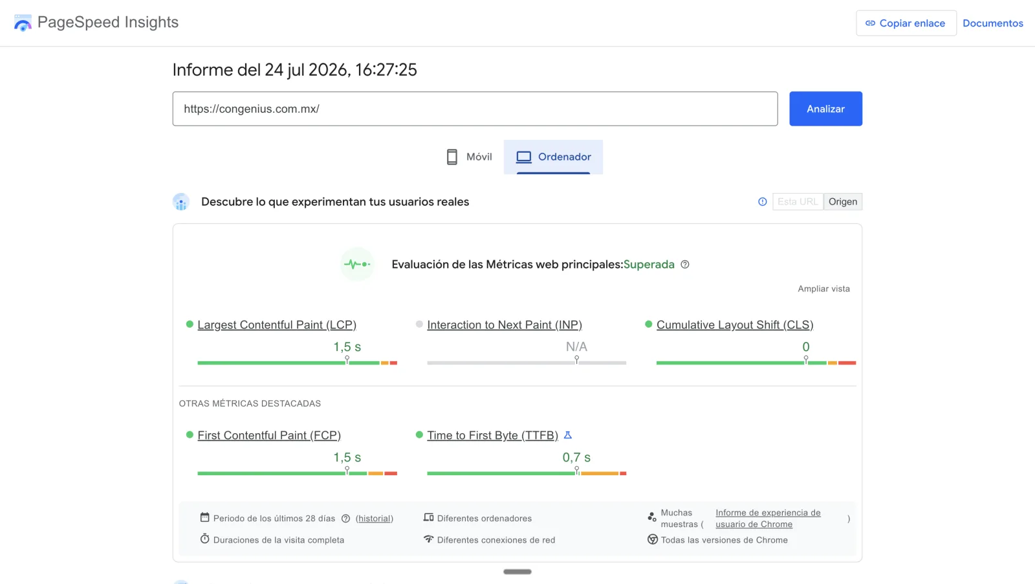This screenshot has width=1035, height=584.
Task: Open Interaction to Next Paint (INP) link
Action: pos(505,325)
